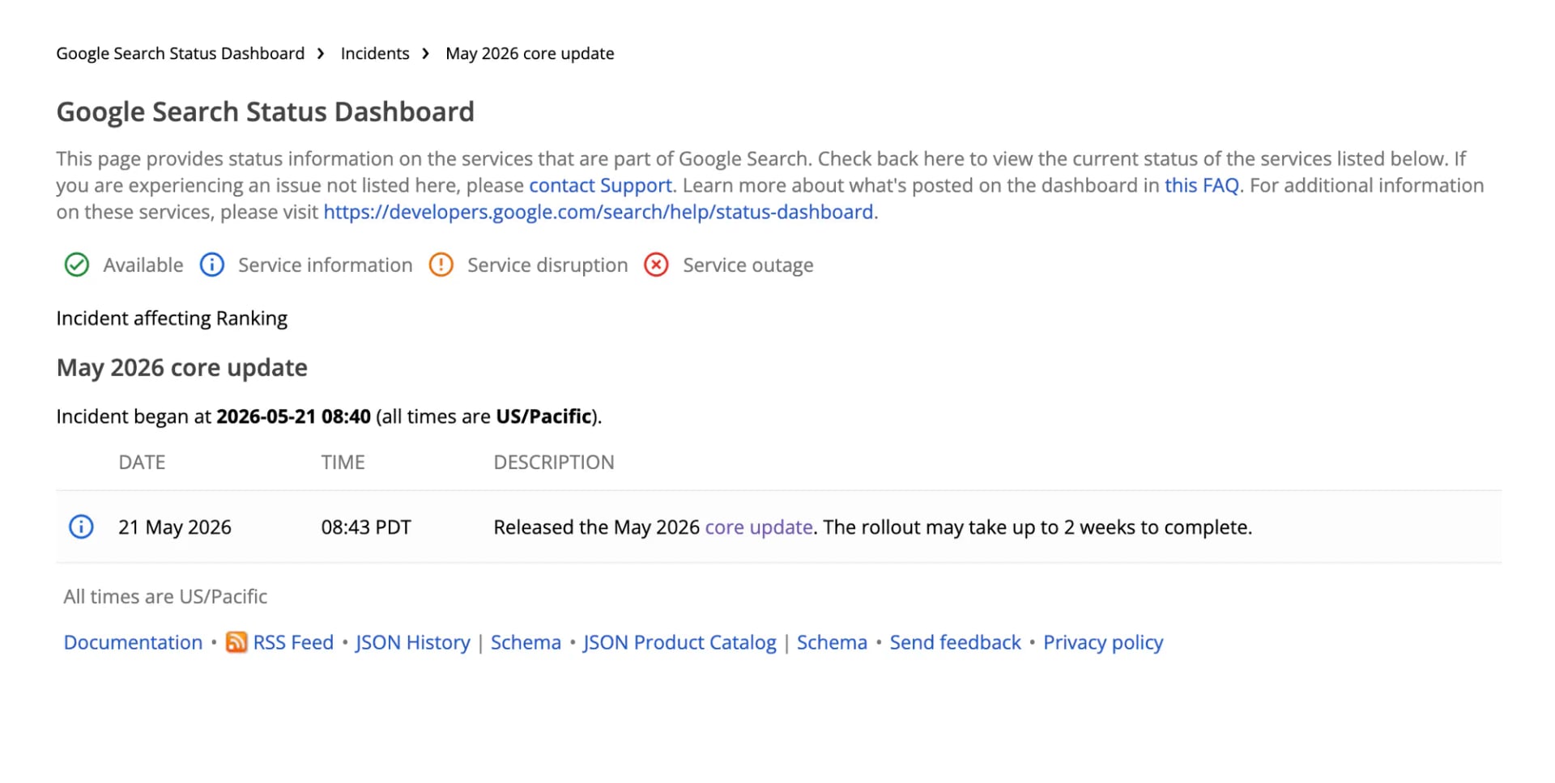Follow the core update link in description
The image size is (1555, 783).
tap(759, 527)
